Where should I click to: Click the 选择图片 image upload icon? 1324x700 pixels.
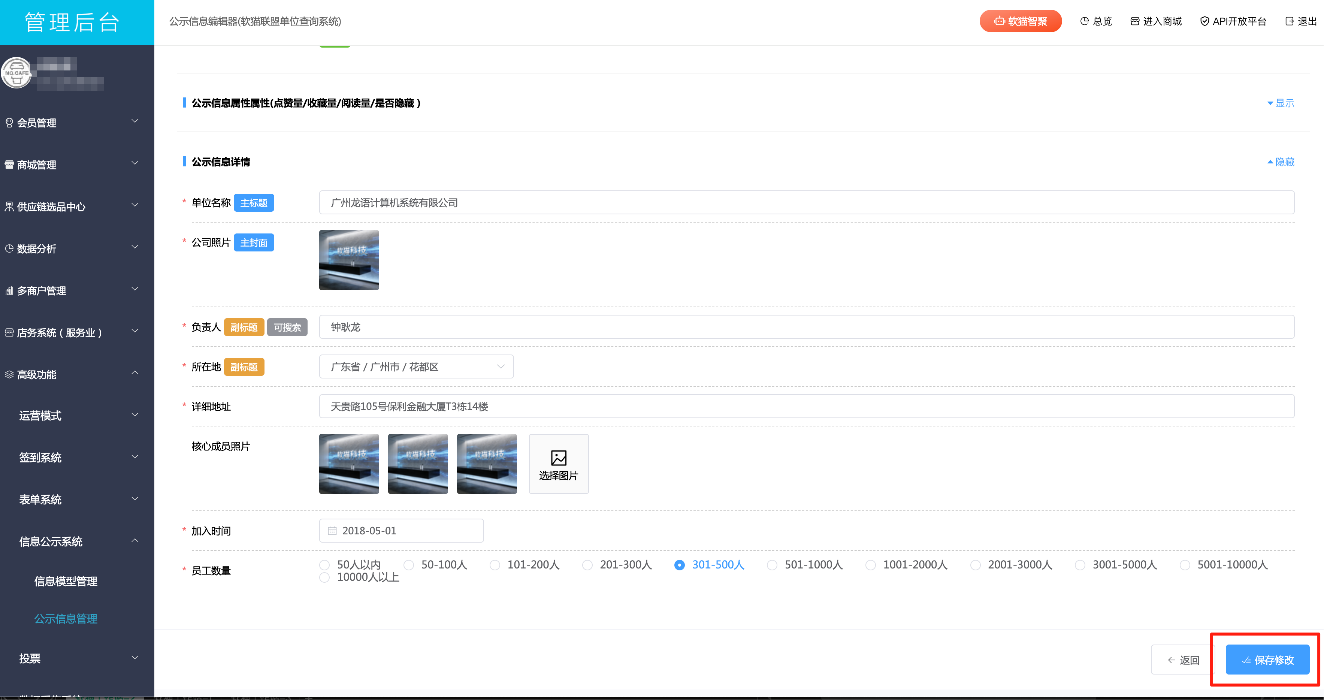pos(558,458)
